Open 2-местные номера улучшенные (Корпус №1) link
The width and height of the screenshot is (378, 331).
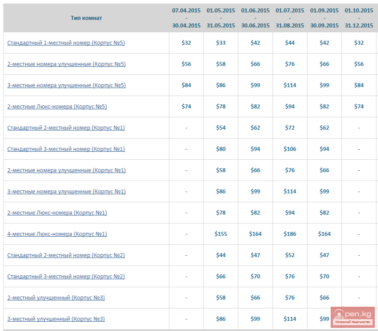(x=66, y=170)
